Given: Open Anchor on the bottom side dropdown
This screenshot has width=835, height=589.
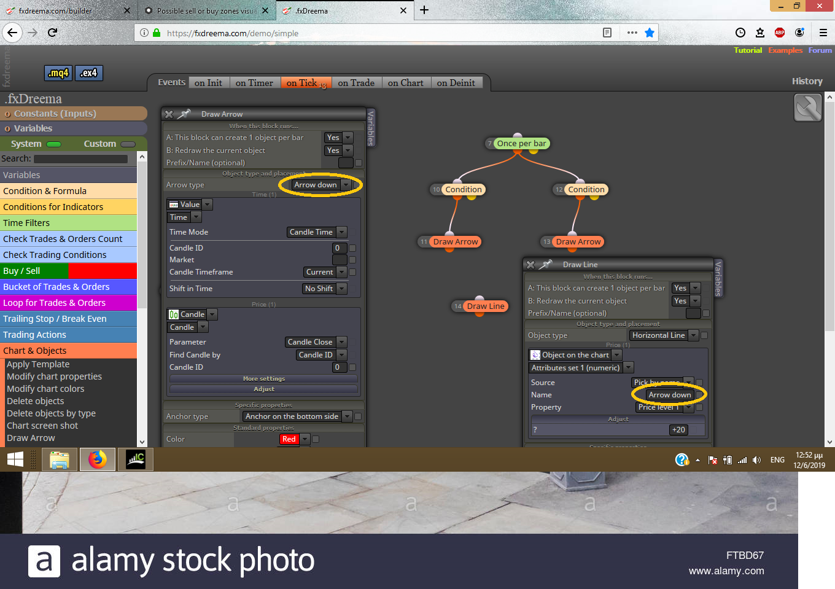Looking at the screenshot, I should [298, 416].
